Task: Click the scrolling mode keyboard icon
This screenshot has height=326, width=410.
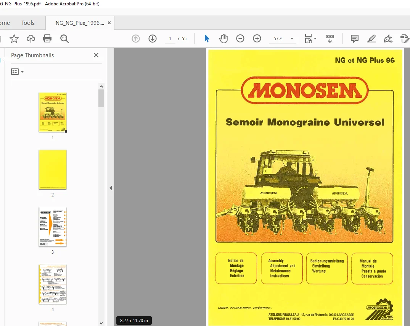Action: [330, 39]
